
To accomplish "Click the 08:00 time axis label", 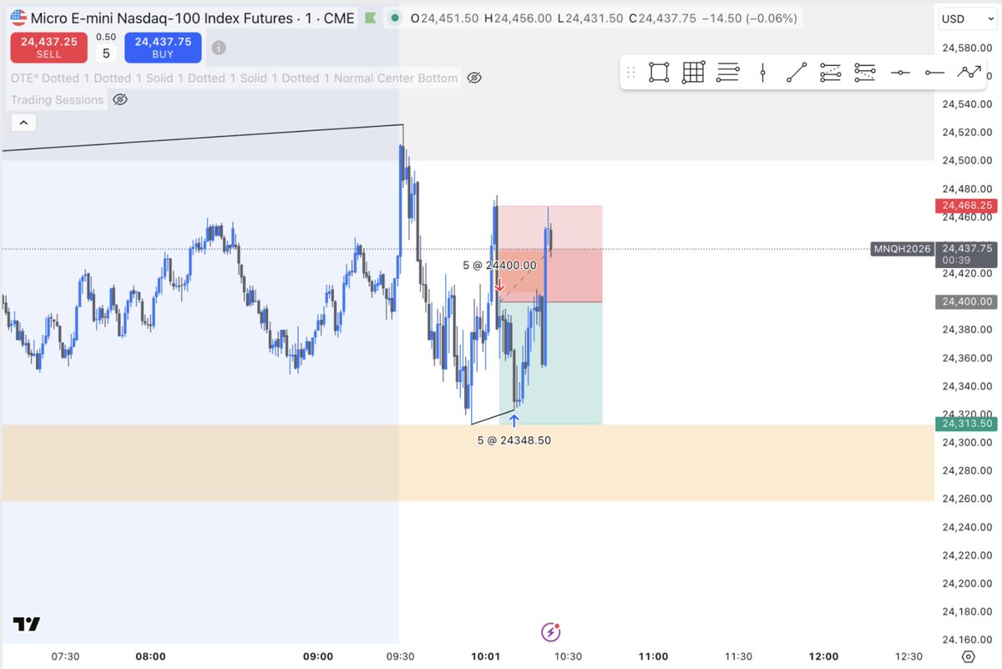I will point(150,656).
